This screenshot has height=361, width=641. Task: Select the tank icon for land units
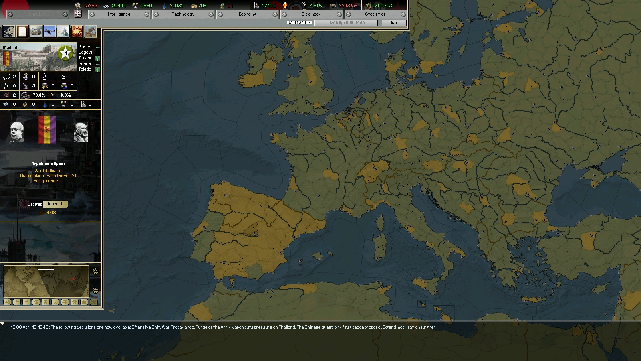[36, 31]
